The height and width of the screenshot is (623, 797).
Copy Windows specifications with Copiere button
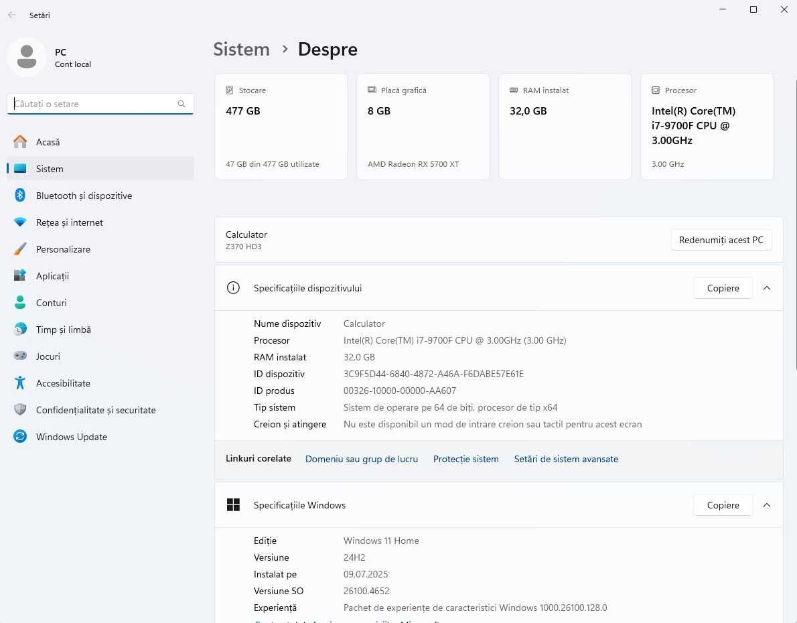coord(723,505)
